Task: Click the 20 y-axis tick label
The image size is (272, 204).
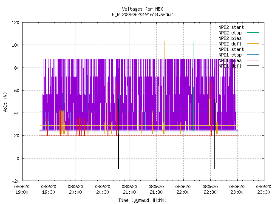Action: 17,136
